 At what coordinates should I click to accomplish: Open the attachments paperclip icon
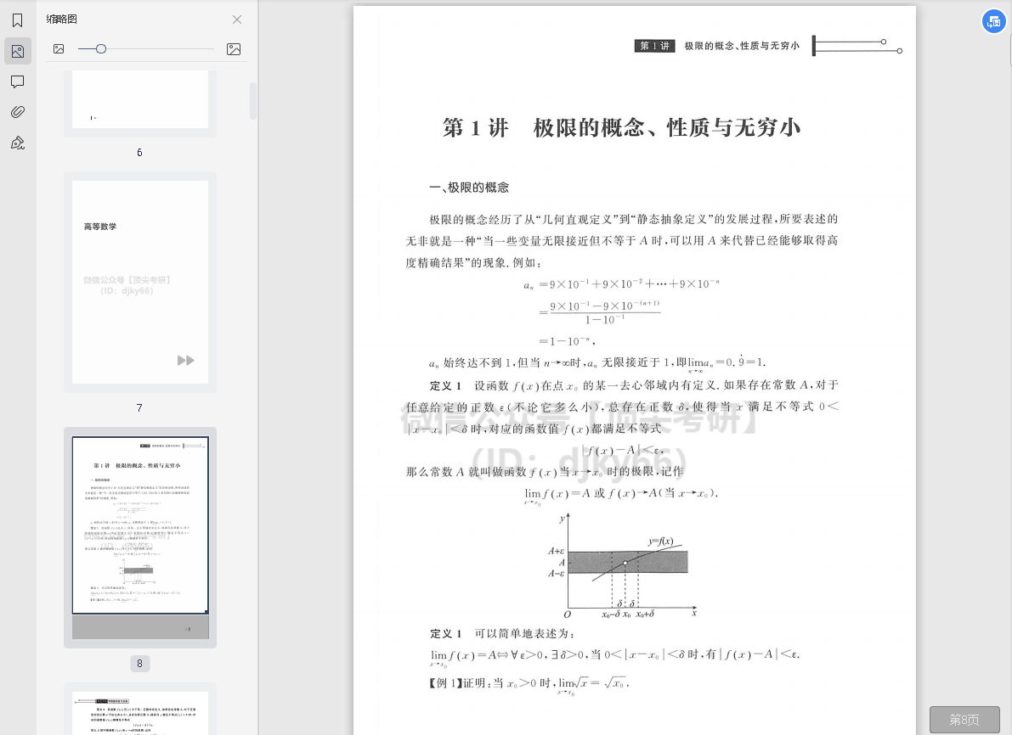[x=18, y=112]
